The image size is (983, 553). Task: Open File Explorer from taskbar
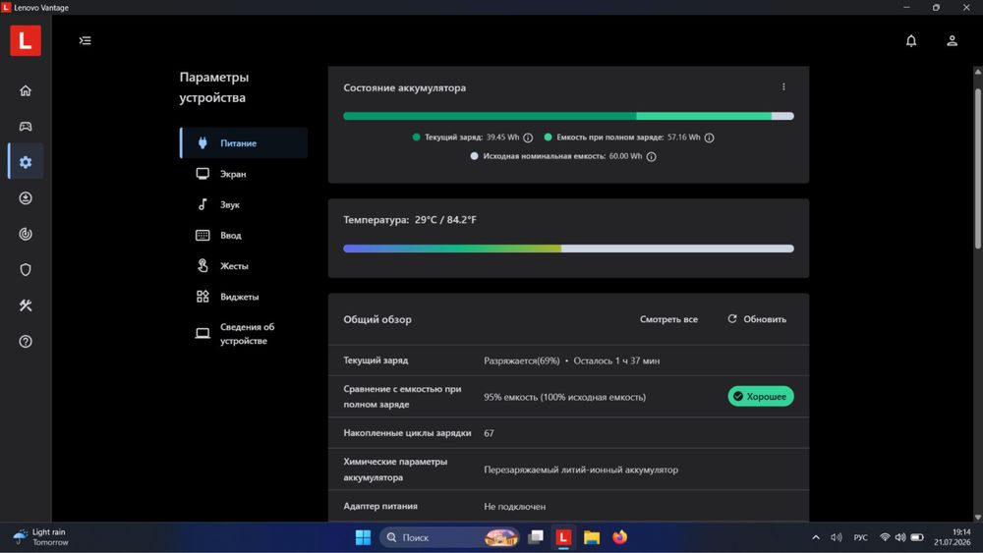(x=591, y=537)
